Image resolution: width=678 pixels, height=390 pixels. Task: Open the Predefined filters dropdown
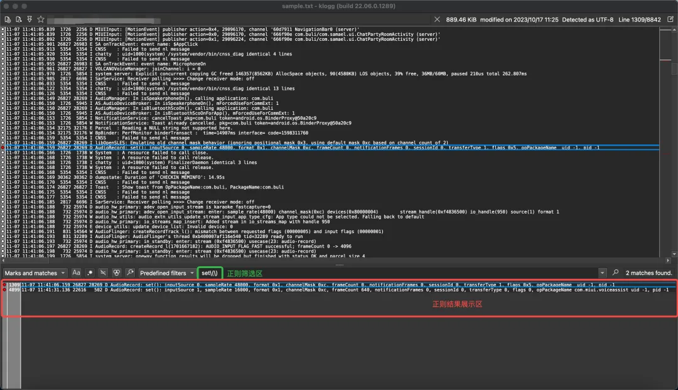pyautogui.click(x=166, y=273)
